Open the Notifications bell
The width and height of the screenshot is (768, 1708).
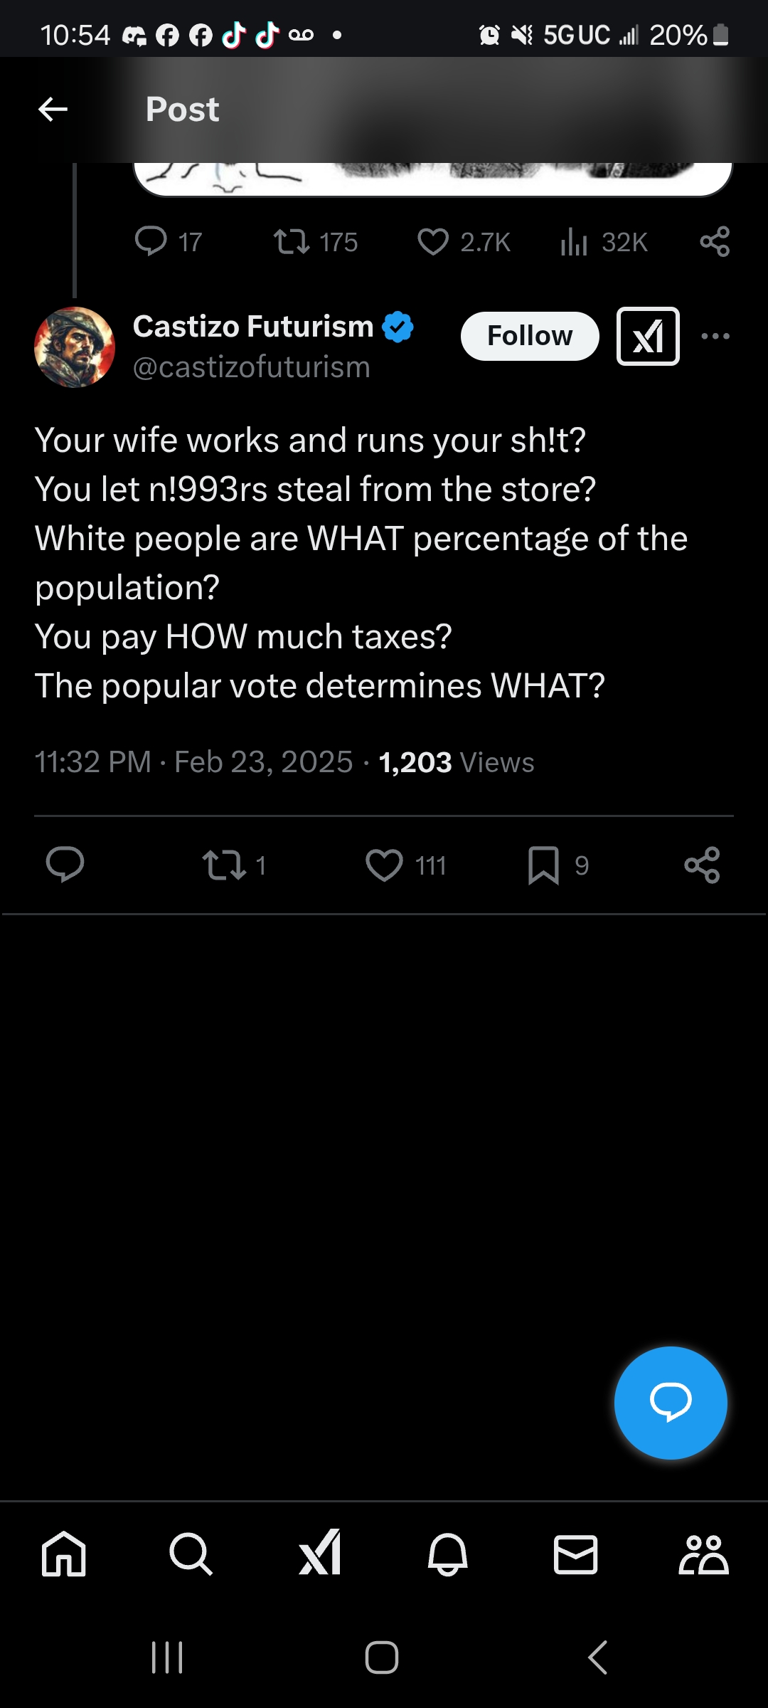click(x=447, y=1554)
